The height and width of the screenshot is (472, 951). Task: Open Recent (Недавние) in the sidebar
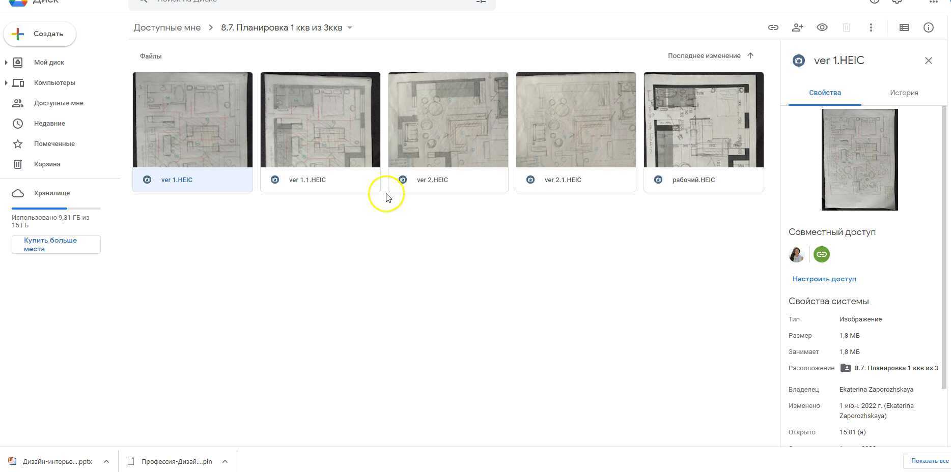(49, 124)
